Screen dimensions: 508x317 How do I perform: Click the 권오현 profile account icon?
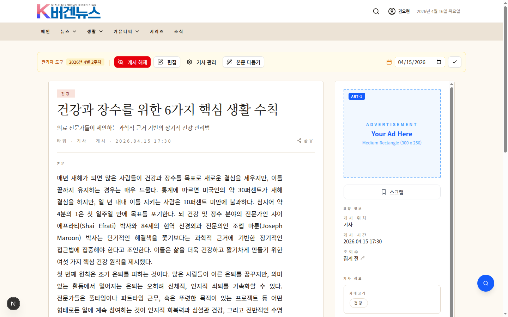point(392,11)
